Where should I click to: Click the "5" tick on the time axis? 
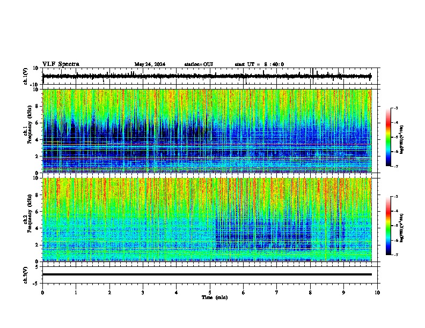pos(210,293)
